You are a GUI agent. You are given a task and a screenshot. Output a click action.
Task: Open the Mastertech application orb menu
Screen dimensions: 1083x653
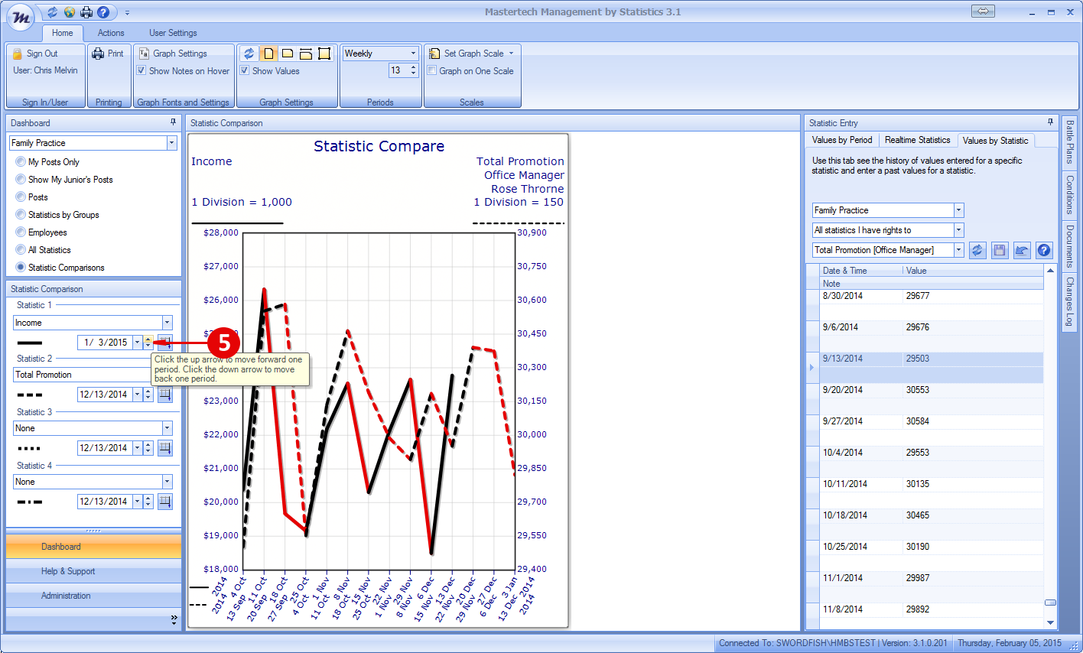(21, 18)
